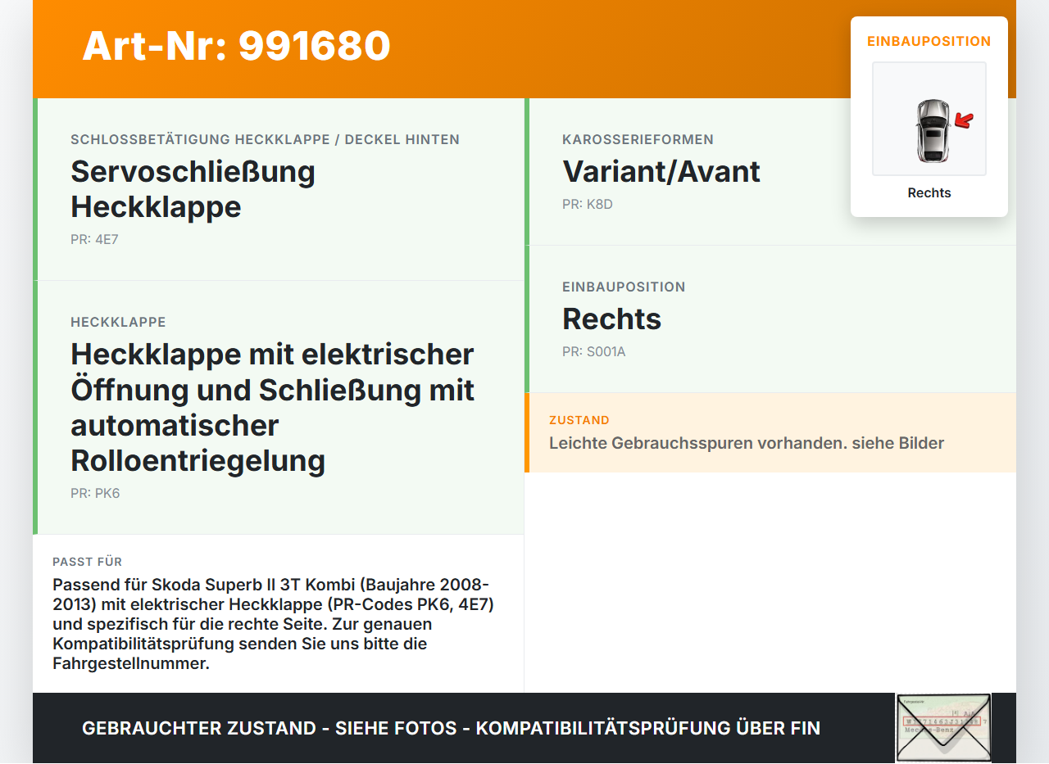
Task: Click the PR: S001A code
Action: click(593, 352)
